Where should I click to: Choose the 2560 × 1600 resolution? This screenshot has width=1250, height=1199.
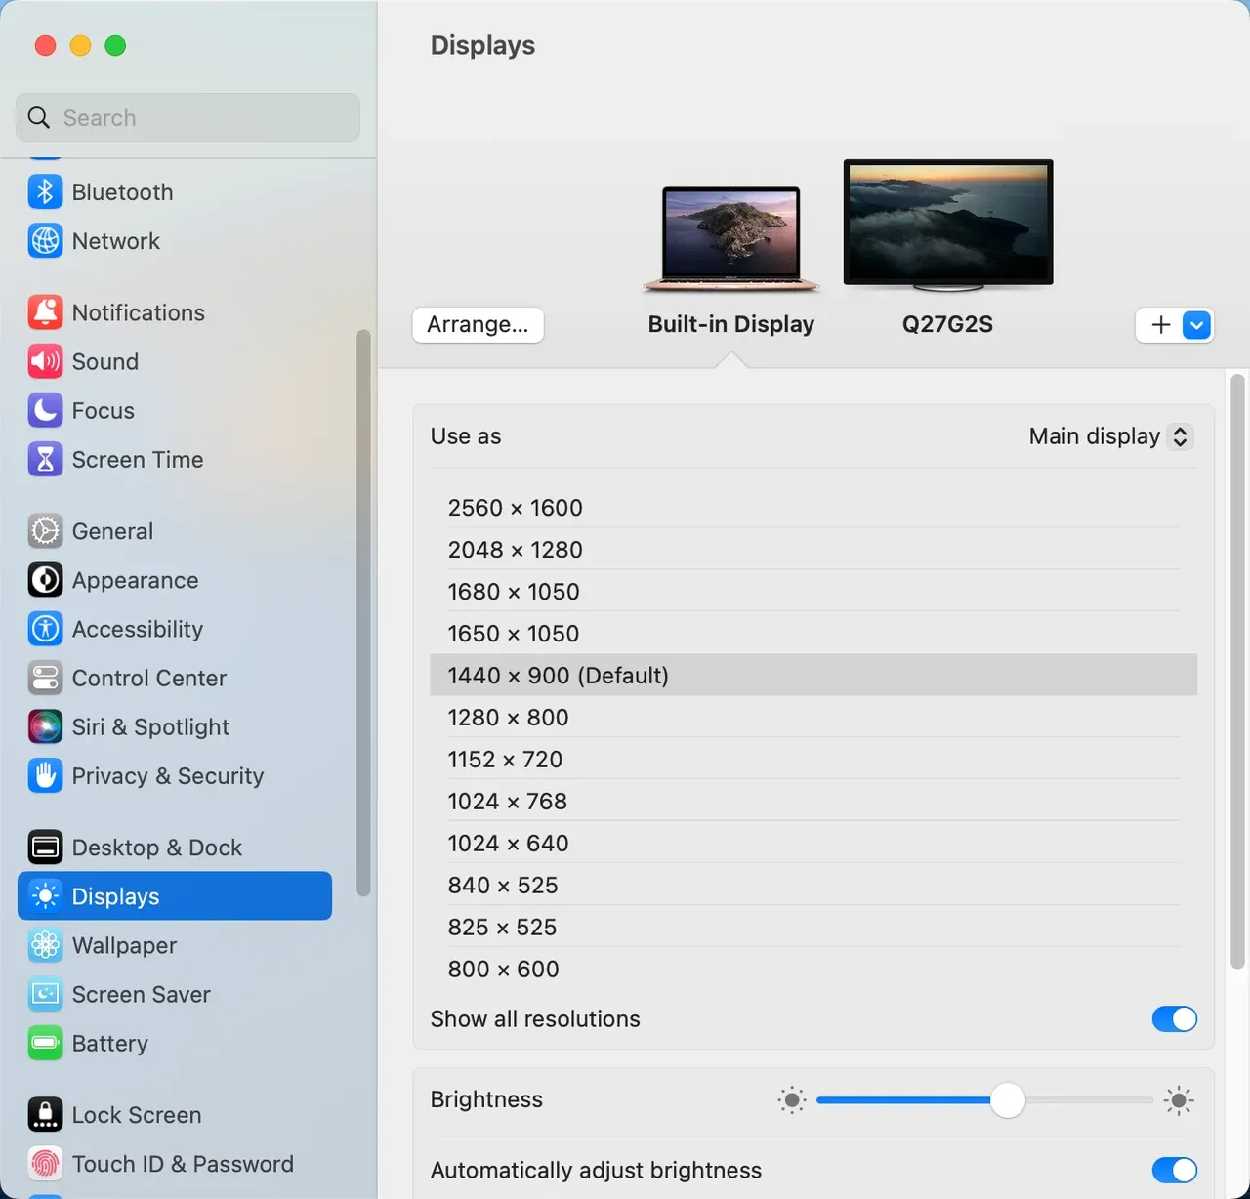coord(813,508)
